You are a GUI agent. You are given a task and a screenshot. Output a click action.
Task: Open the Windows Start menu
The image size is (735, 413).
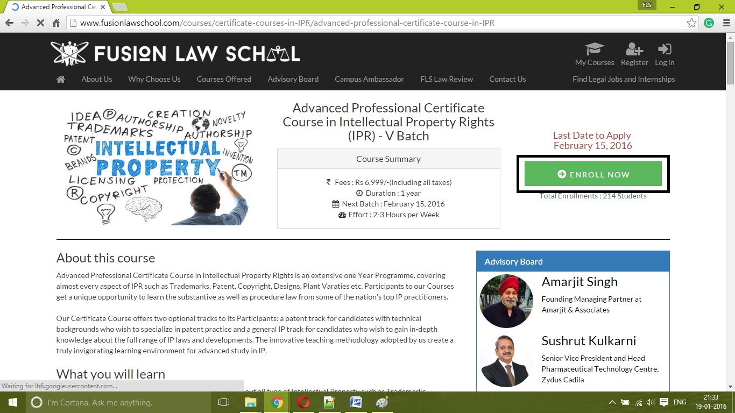(x=13, y=402)
